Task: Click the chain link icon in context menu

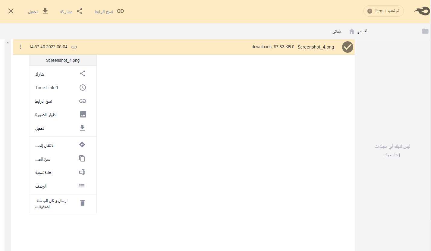Action: click(83, 101)
